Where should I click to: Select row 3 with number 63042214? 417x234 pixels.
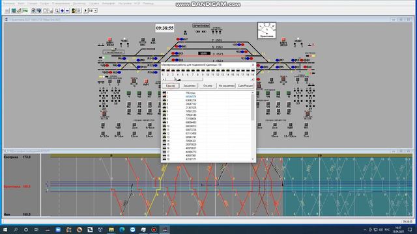(207, 100)
